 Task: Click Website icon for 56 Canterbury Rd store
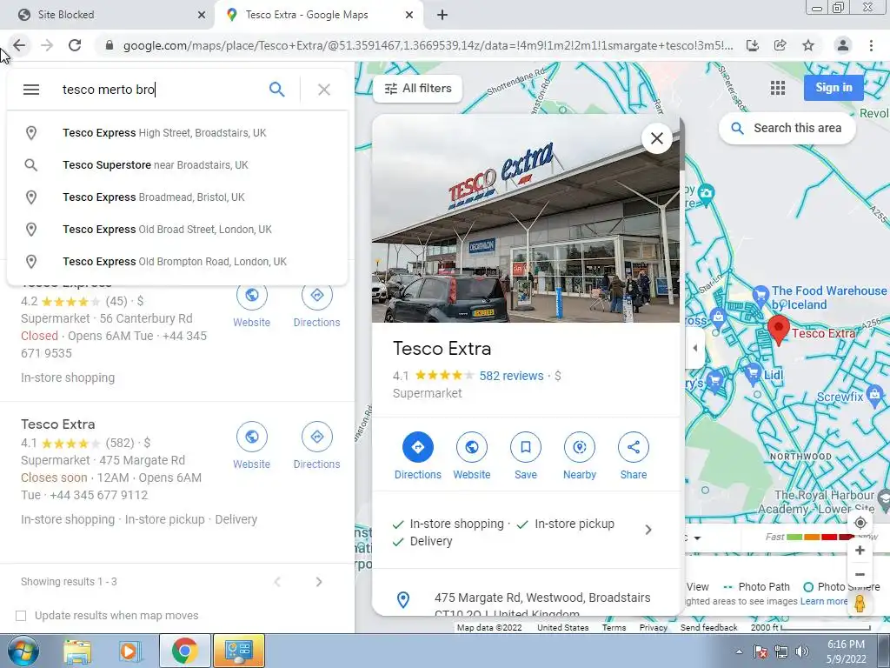click(x=251, y=295)
